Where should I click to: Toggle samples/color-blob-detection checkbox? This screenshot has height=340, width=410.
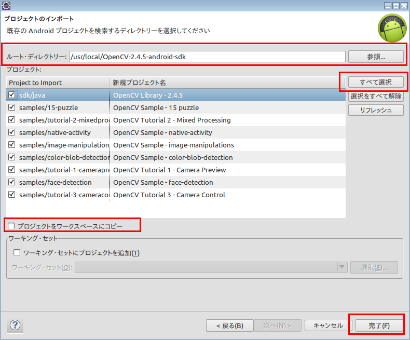[12, 157]
